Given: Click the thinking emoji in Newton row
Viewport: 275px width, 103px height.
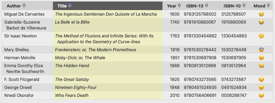Looking at the screenshot, I should pyautogui.click(x=261, y=36).
